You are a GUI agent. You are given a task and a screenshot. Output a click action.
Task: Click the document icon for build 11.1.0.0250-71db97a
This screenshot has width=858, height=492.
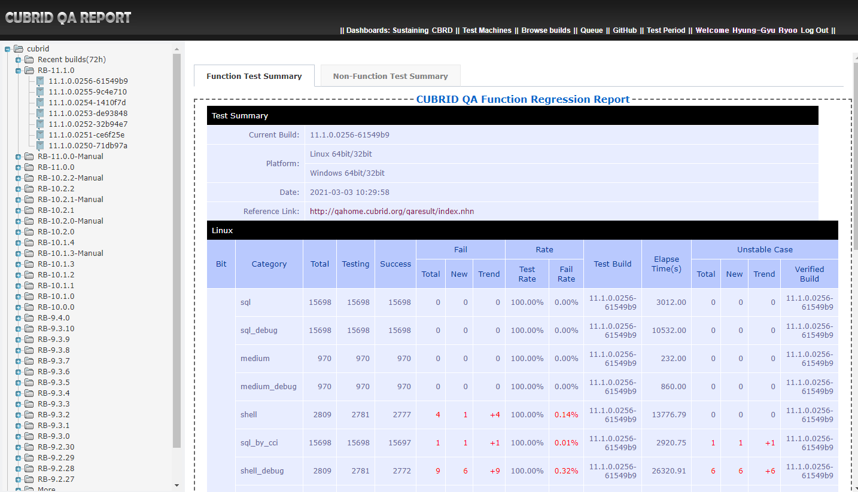[40, 146]
